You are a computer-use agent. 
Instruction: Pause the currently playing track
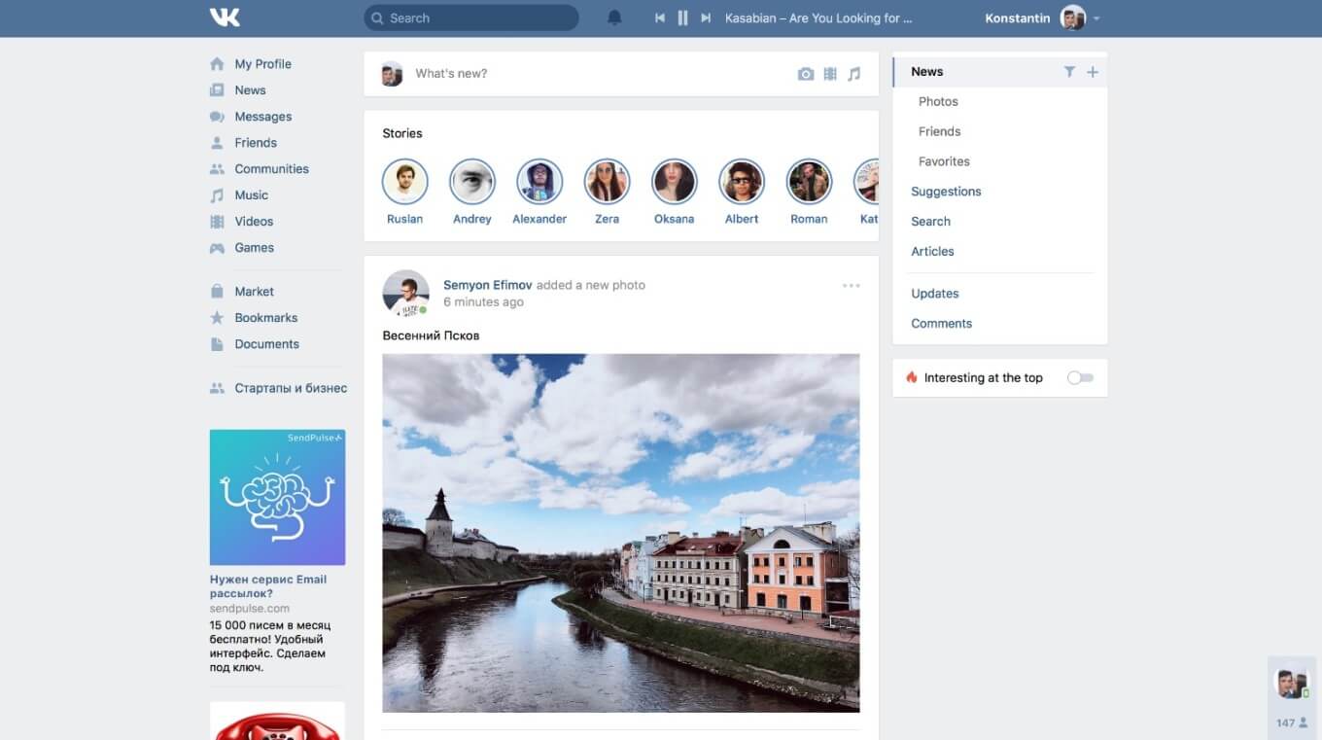682,18
